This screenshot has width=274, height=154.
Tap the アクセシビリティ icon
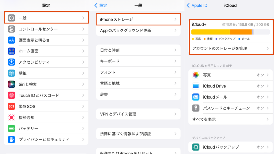click(x=11, y=62)
